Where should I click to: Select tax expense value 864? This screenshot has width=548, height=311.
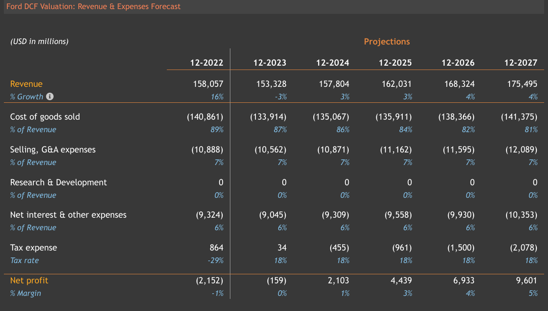[x=217, y=248]
